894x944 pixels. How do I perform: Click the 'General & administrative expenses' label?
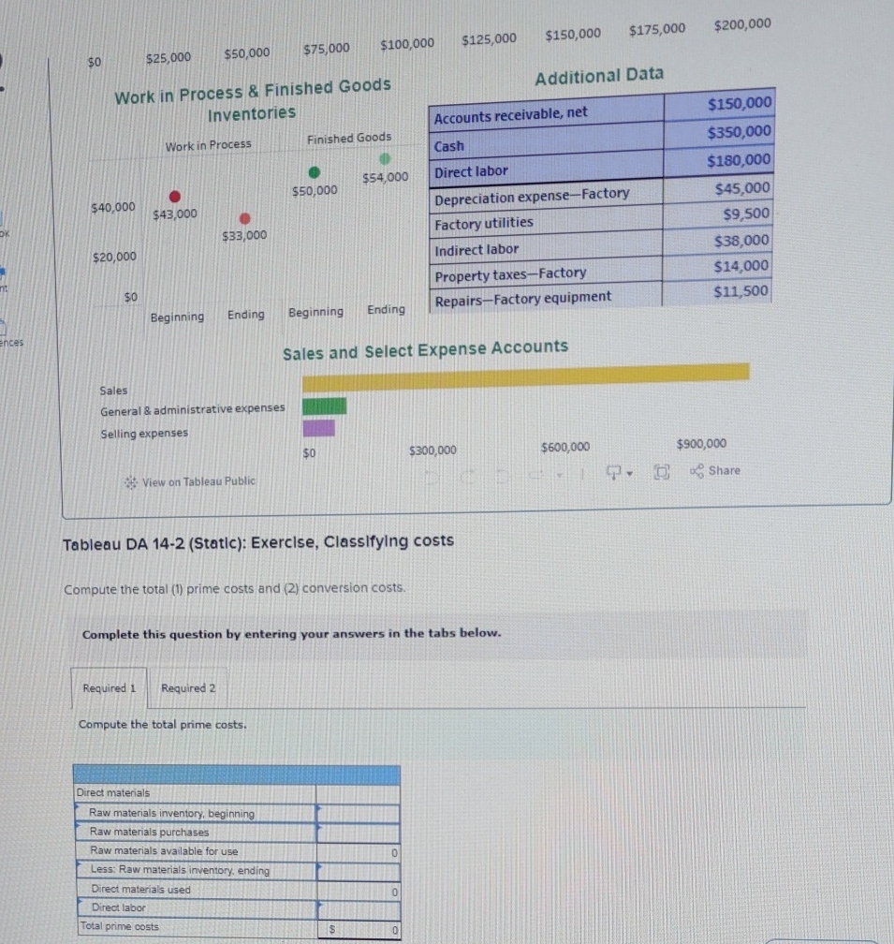coord(193,410)
